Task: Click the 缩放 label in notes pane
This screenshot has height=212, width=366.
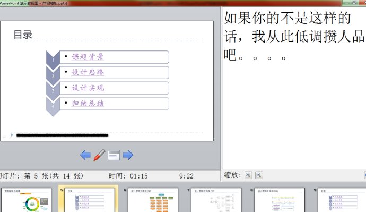Action: coord(232,175)
